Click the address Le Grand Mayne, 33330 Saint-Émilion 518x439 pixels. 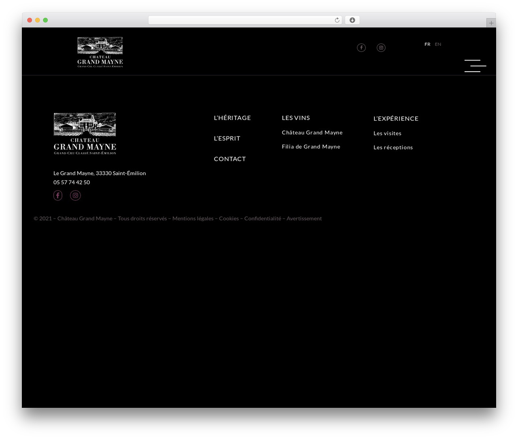pyautogui.click(x=100, y=173)
